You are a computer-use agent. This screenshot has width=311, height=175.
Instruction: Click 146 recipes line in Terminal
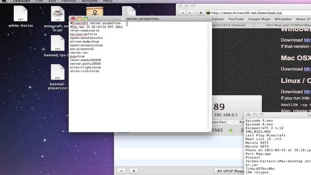pos(257,172)
